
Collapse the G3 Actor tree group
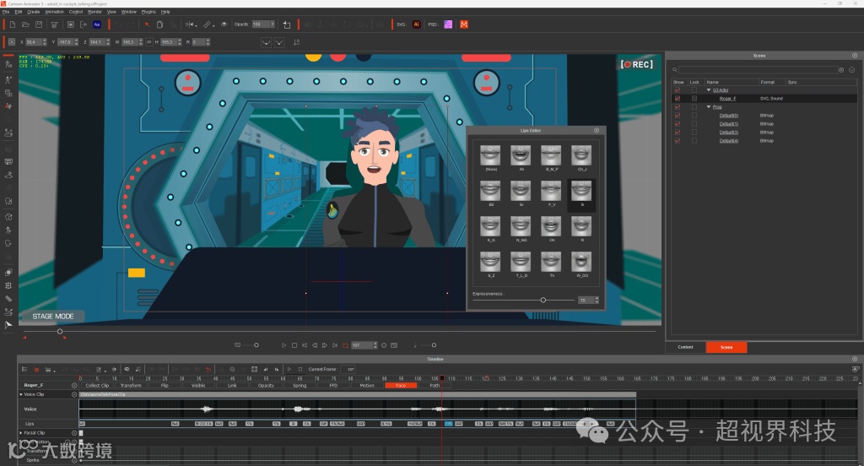point(709,89)
